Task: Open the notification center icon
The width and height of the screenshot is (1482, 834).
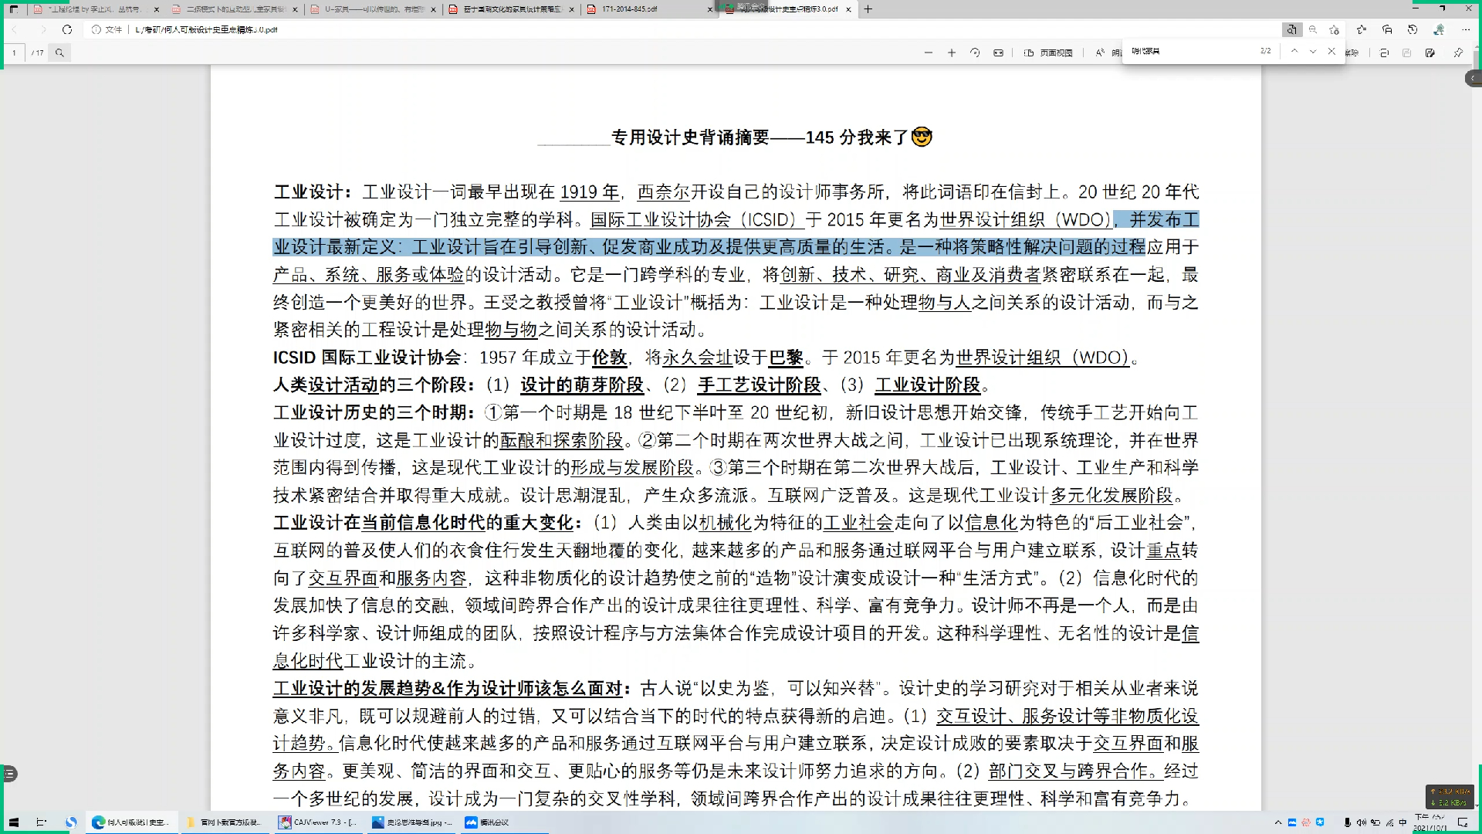Action: pos(1463,822)
